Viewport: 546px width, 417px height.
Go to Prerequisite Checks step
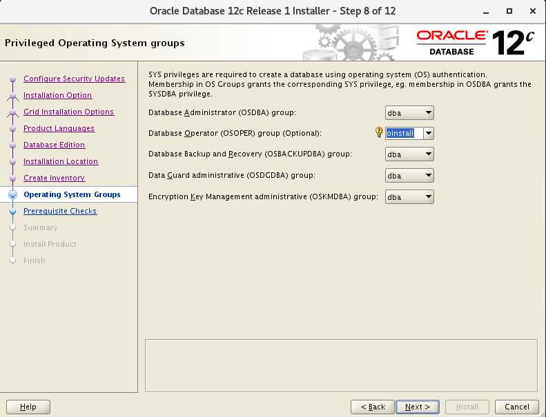(60, 211)
